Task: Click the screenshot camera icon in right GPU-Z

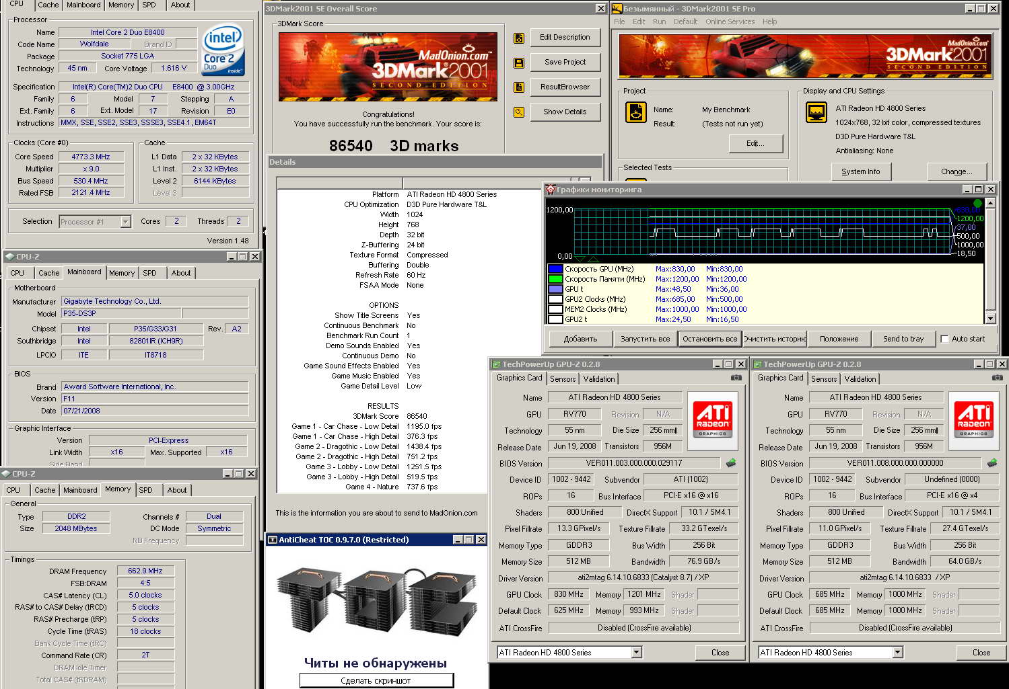Action: click(998, 378)
